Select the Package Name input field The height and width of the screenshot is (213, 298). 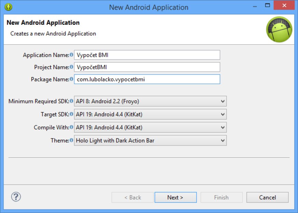click(147, 79)
